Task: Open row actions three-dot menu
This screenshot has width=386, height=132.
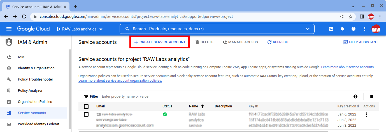Action: click(366, 115)
